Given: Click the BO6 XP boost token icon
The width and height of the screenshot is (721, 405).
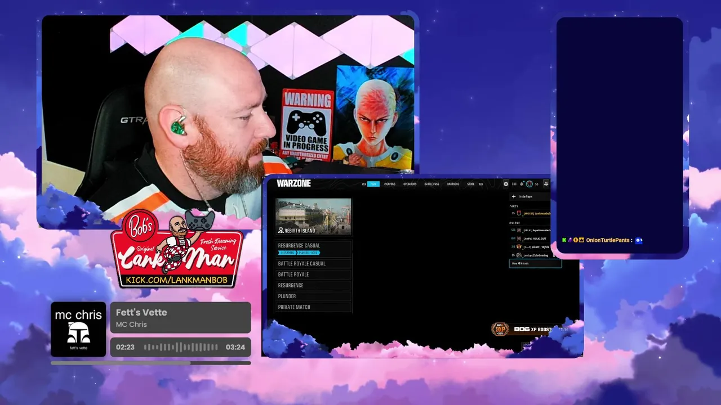Looking at the screenshot, I should click(x=500, y=330).
